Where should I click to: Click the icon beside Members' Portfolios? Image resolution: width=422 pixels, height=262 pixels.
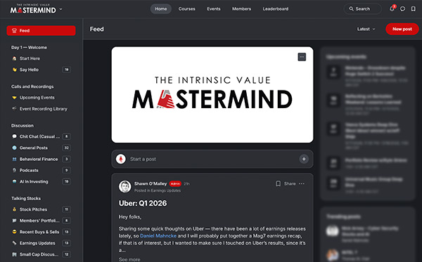coord(14,221)
